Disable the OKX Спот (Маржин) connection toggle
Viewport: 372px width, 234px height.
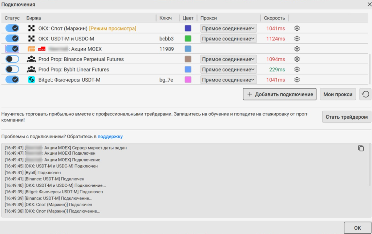click(12, 28)
